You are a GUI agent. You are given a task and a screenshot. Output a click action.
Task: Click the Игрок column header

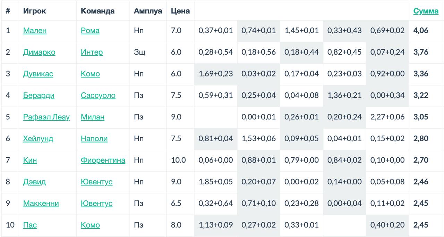tap(35, 11)
